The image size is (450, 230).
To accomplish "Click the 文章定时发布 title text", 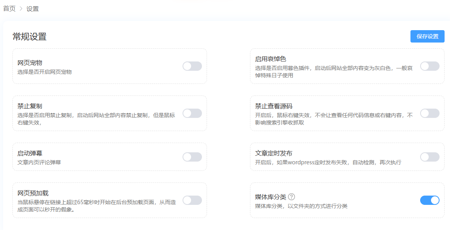I will tap(274, 153).
